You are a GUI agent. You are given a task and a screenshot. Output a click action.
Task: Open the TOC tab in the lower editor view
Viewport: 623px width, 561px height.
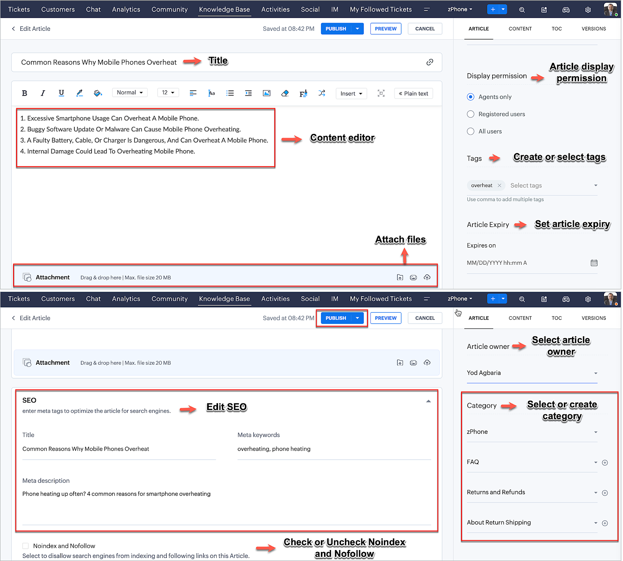point(556,318)
